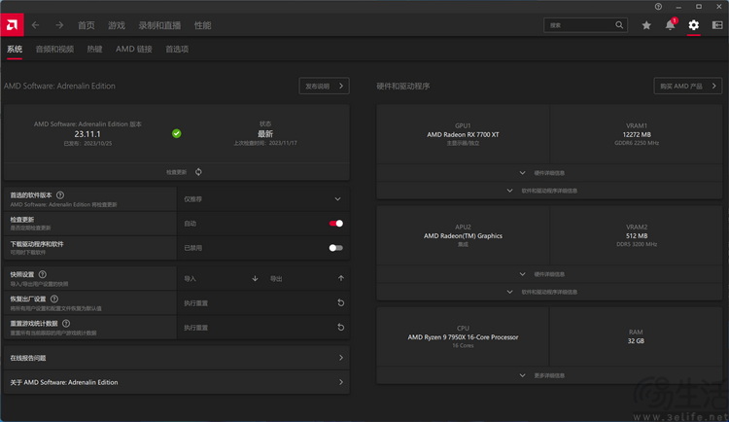The image size is (729, 422).
Task: Disable the 检查更新 automatic toggle
Action: click(x=335, y=224)
